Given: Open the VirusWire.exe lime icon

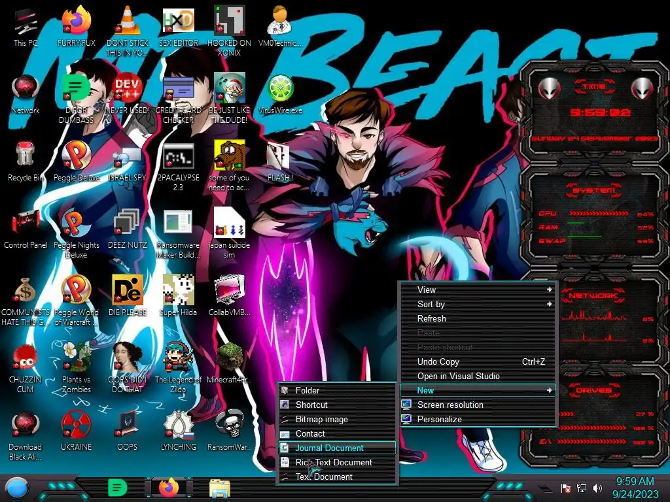Looking at the screenshot, I should (280, 95).
